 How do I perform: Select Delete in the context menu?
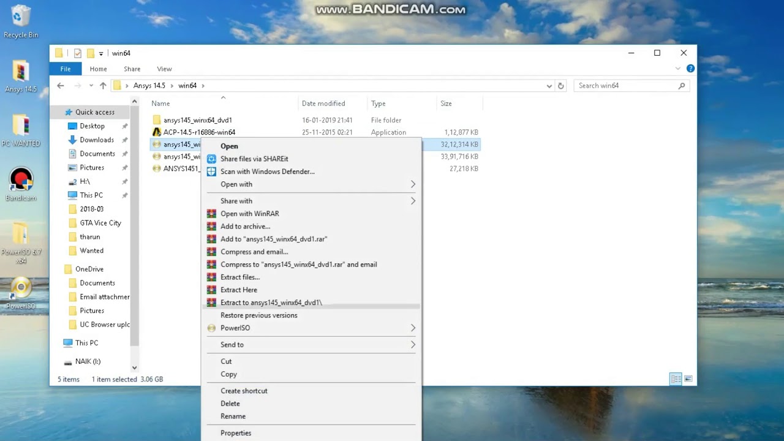coord(230,404)
